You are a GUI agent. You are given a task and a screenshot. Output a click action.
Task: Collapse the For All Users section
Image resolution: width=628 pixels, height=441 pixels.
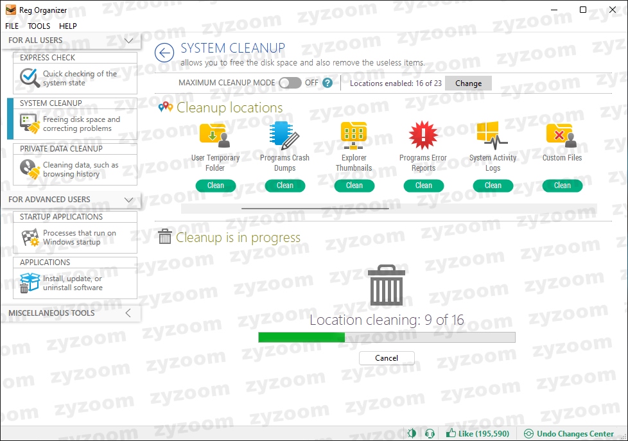pos(128,40)
